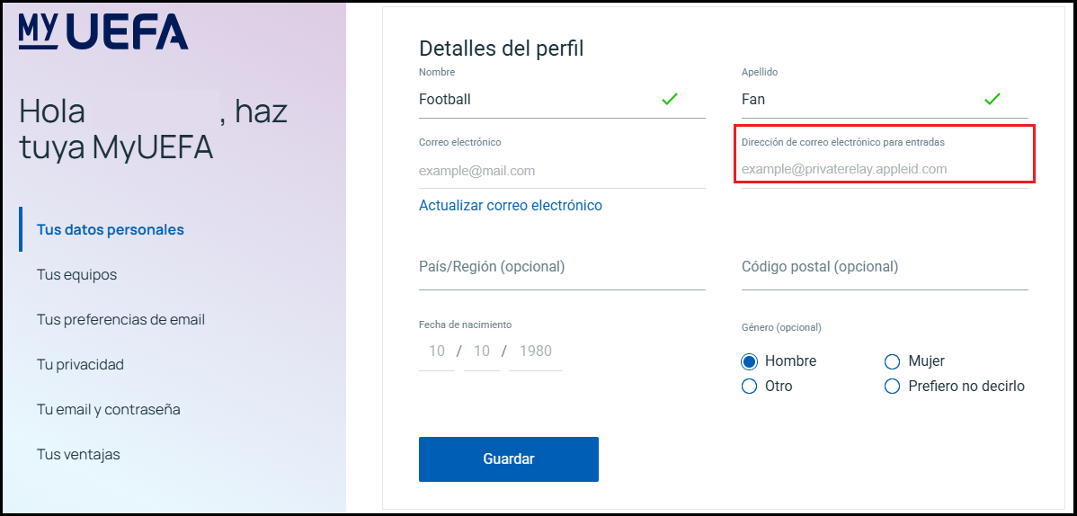The height and width of the screenshot is (516, 1077).
Task: Click green checkmark in Nombre field
Action: [x=670, y=99]
